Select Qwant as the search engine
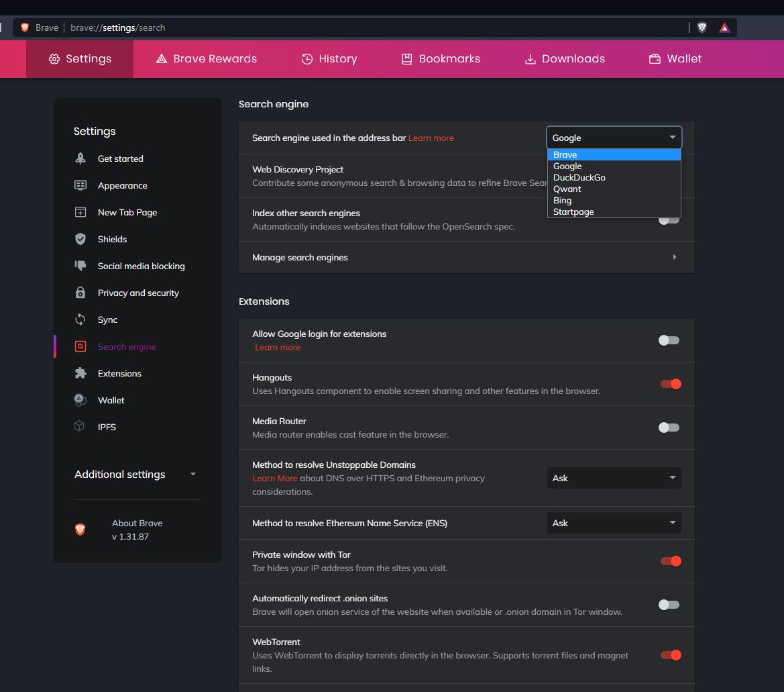Viewport: 784px width, 692px height. (614, 189)
